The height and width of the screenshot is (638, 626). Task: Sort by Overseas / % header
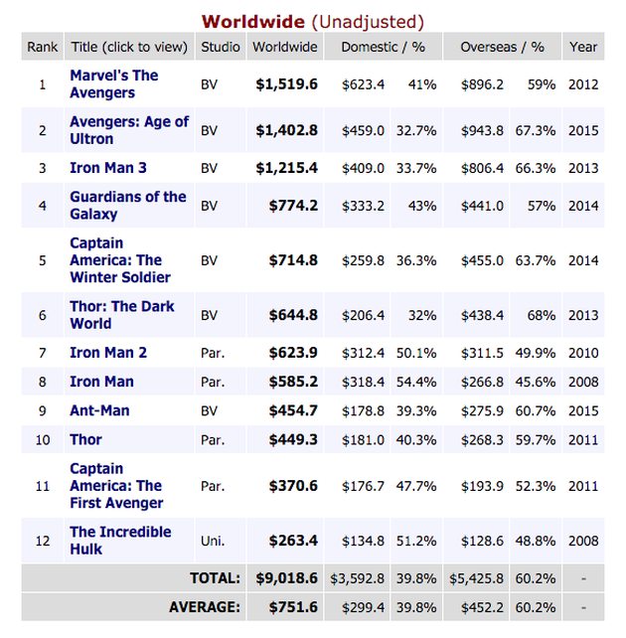tap(502, 47)
